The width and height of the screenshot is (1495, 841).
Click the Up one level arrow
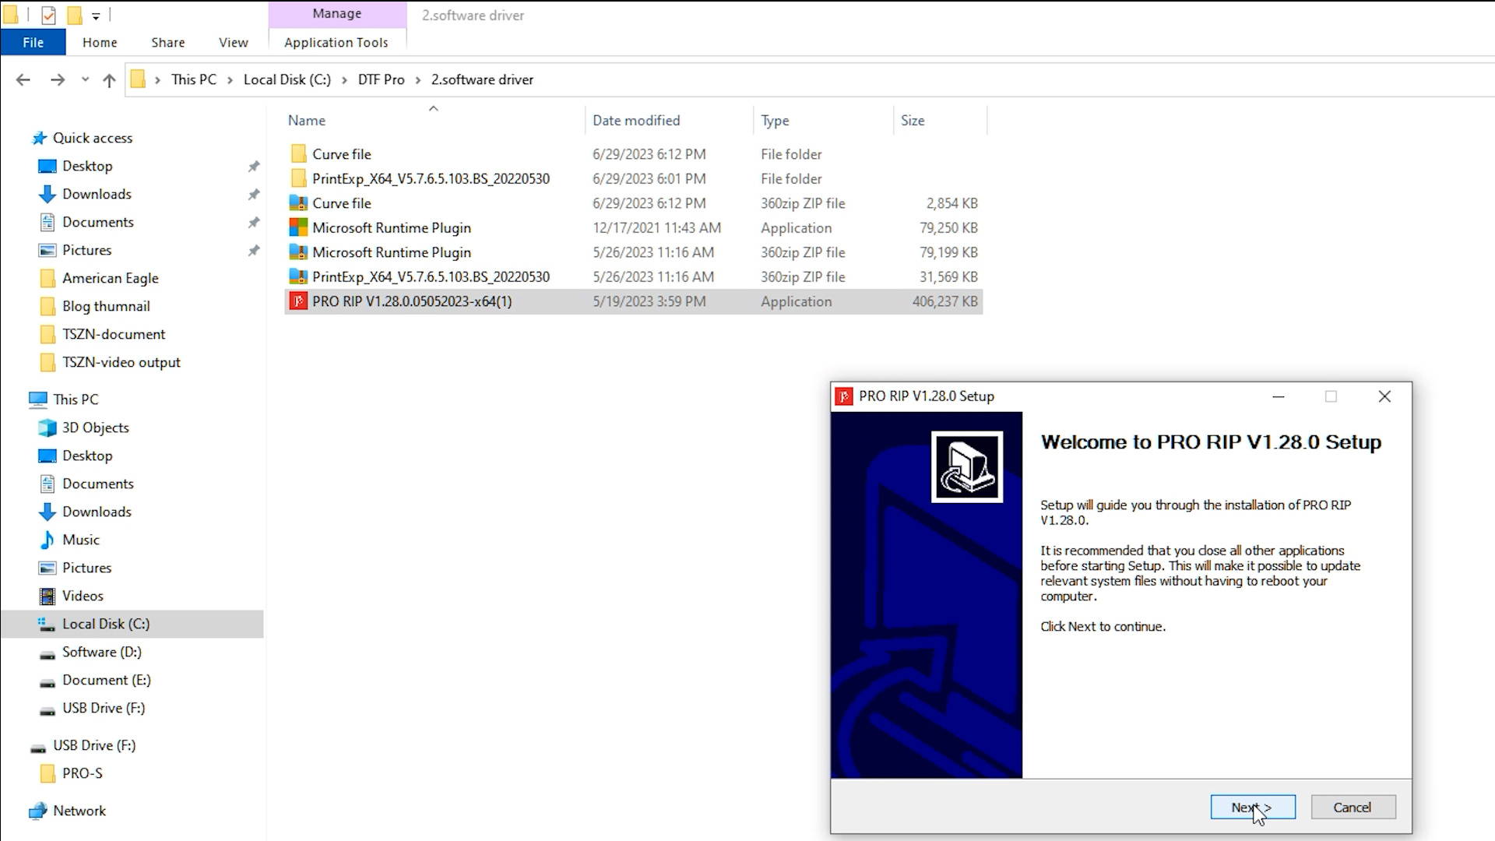point(109,79)
